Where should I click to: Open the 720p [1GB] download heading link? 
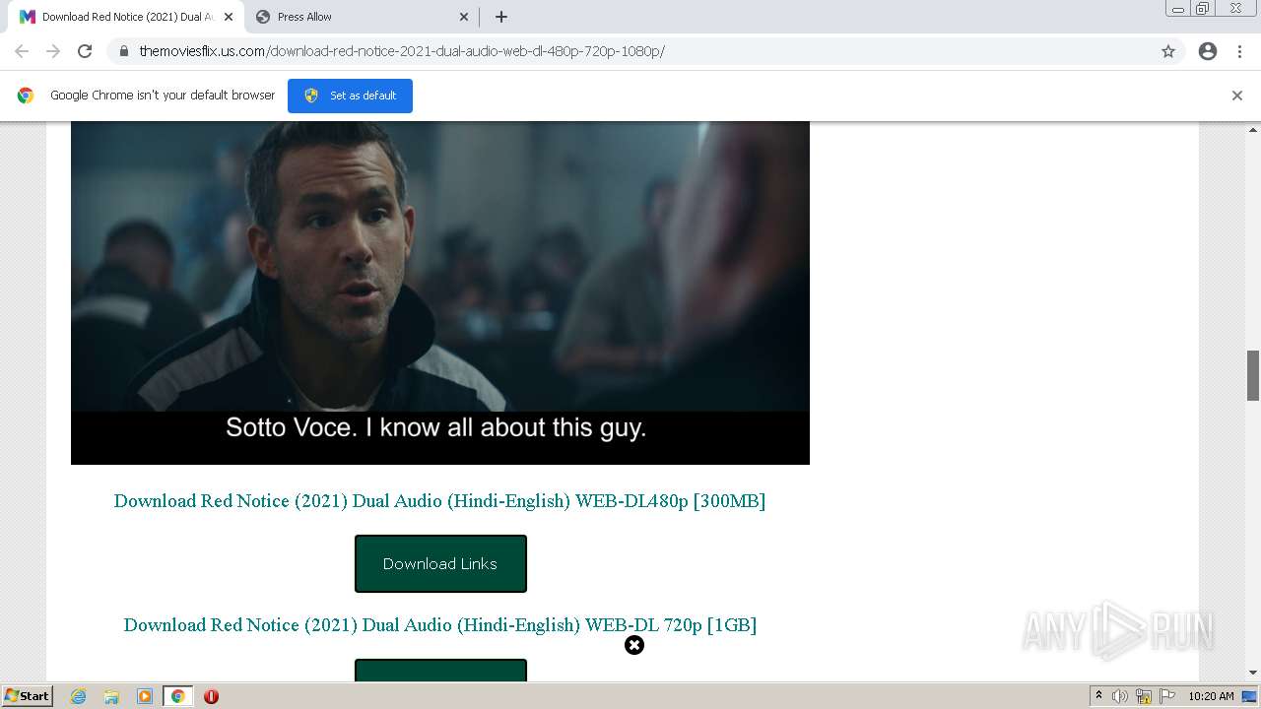coord(439,624)
